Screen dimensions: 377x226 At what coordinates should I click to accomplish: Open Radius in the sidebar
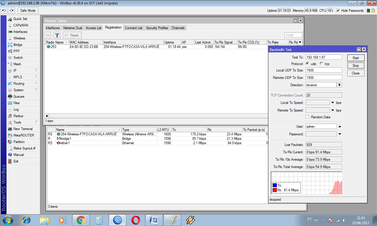18,116
